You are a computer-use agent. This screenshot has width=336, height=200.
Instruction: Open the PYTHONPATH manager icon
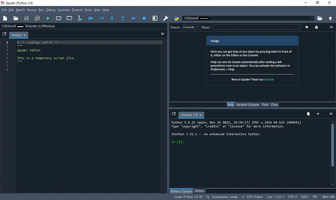[177, 18]
